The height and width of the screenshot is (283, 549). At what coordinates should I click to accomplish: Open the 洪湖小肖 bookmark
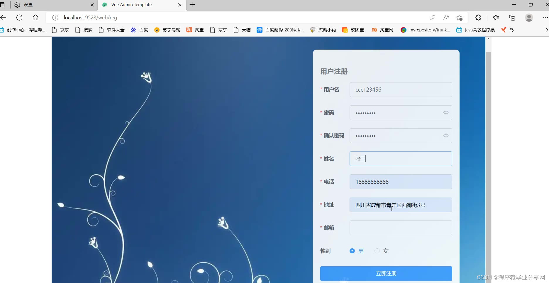pos(323,30)
